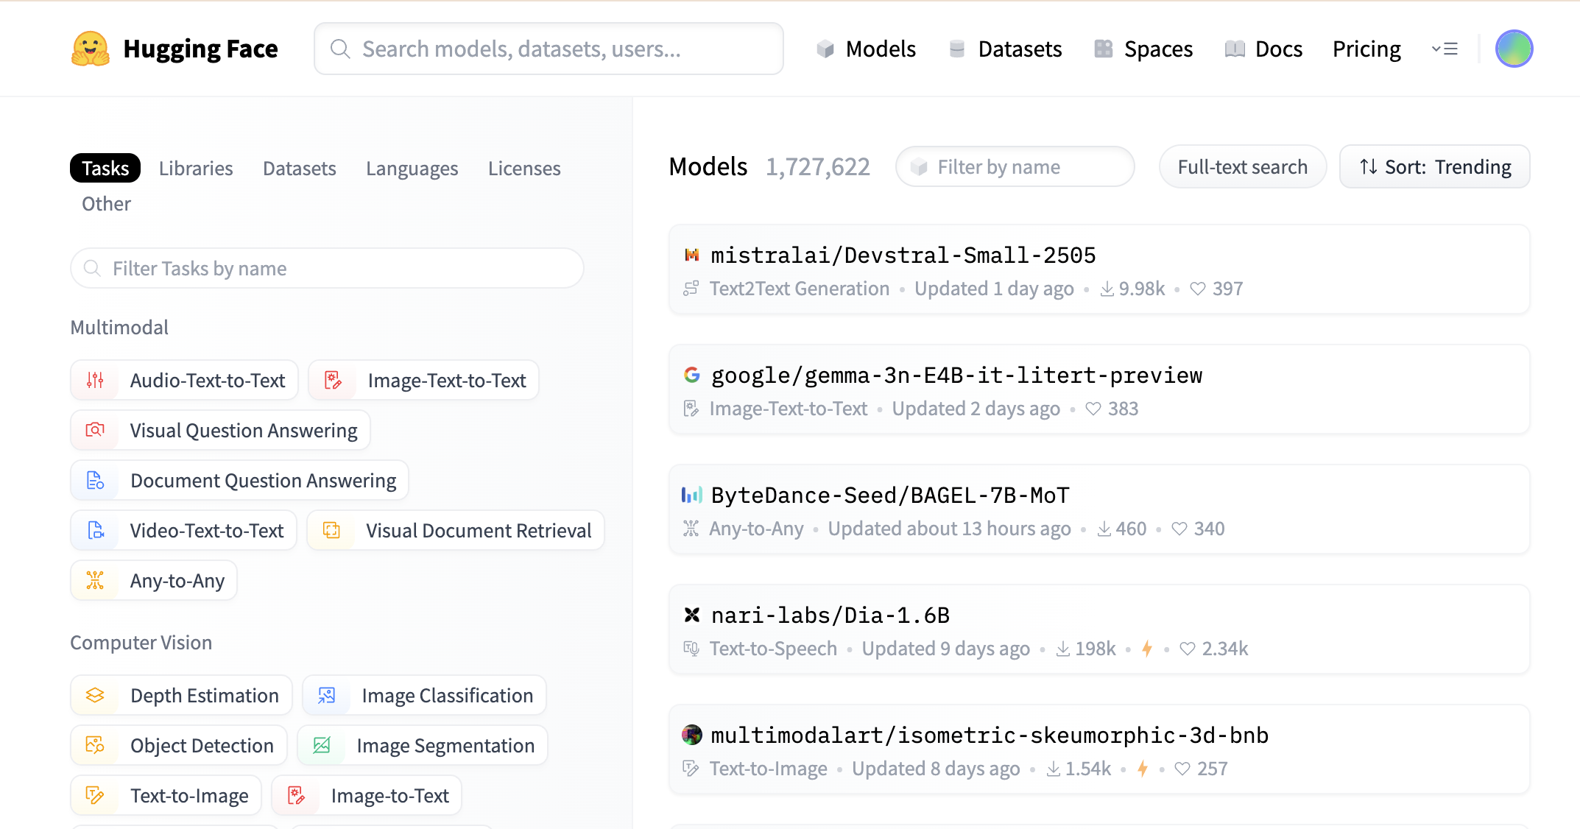Select the Text-to-Image task filter icon

pos(95,795)
